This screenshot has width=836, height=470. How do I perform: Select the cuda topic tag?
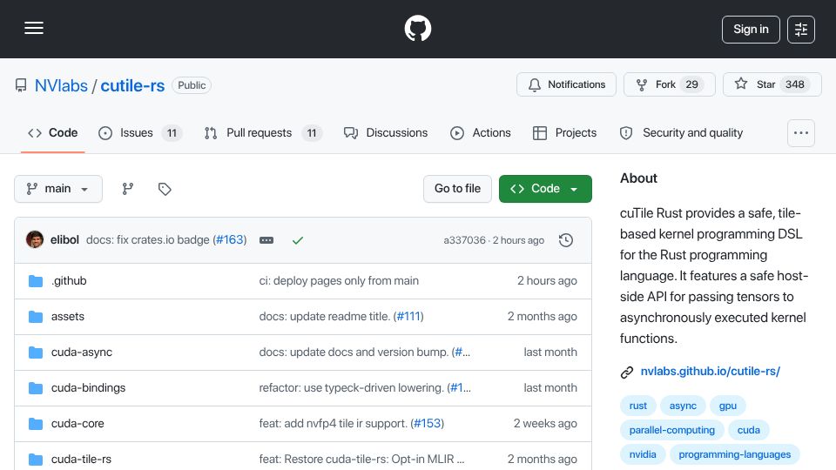[749, 430]
